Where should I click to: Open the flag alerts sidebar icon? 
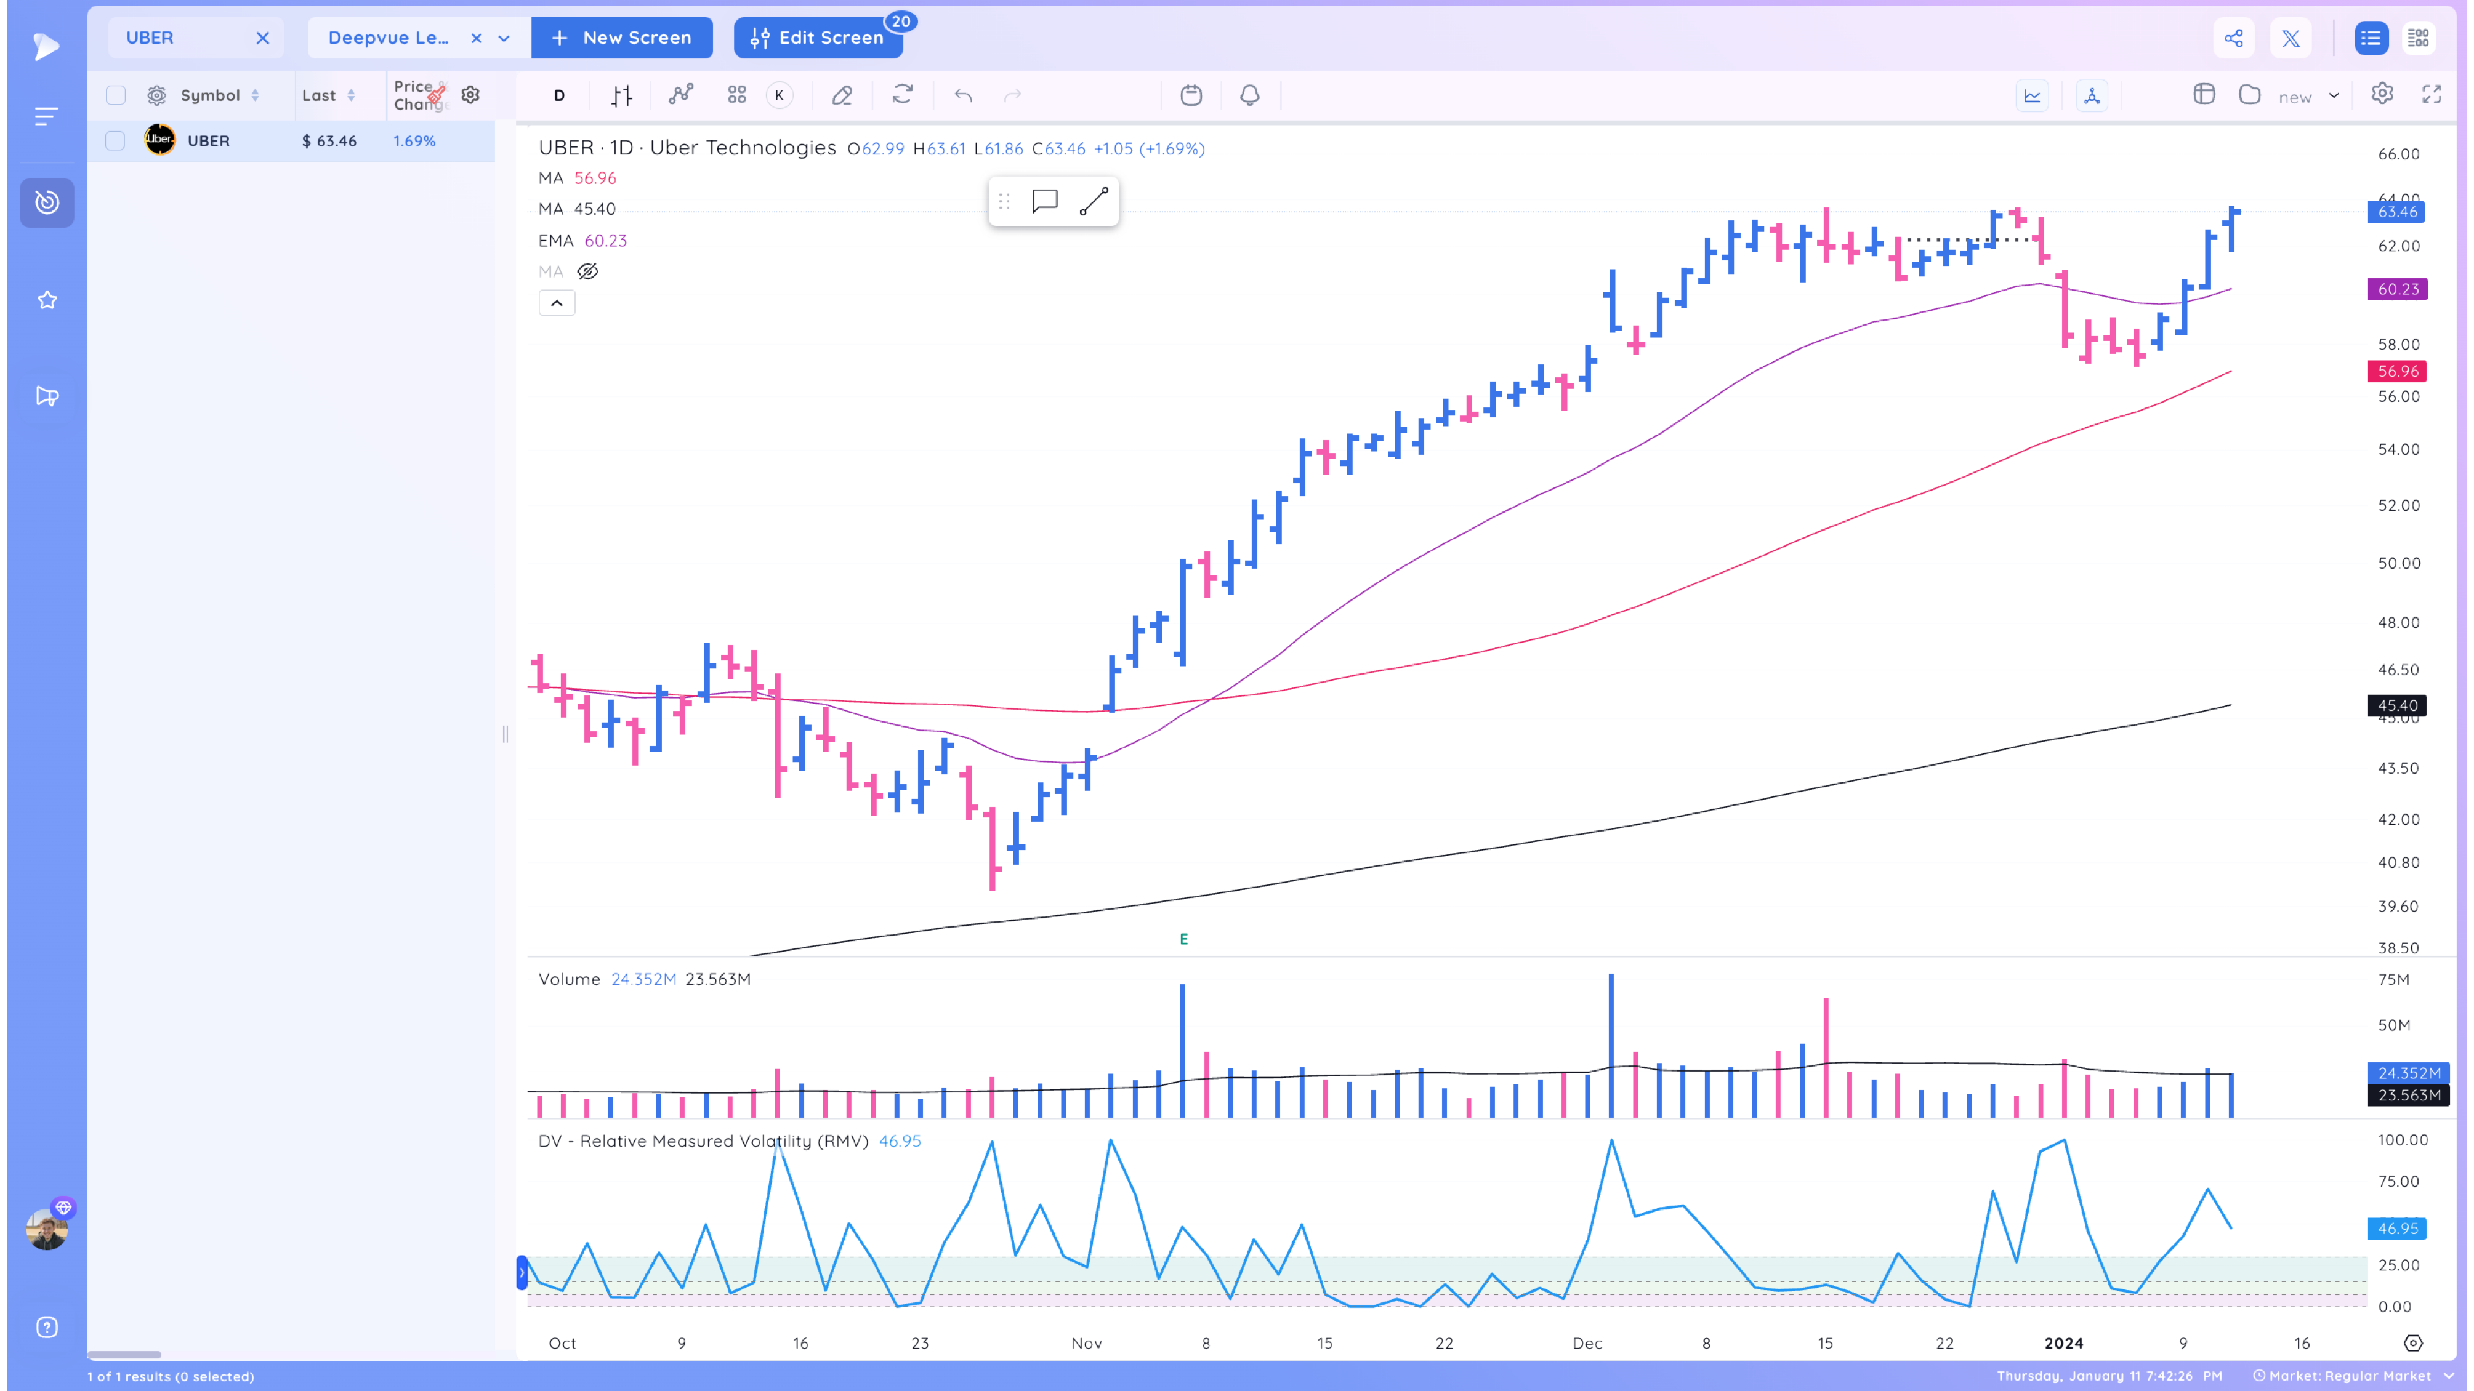[47, 396]
